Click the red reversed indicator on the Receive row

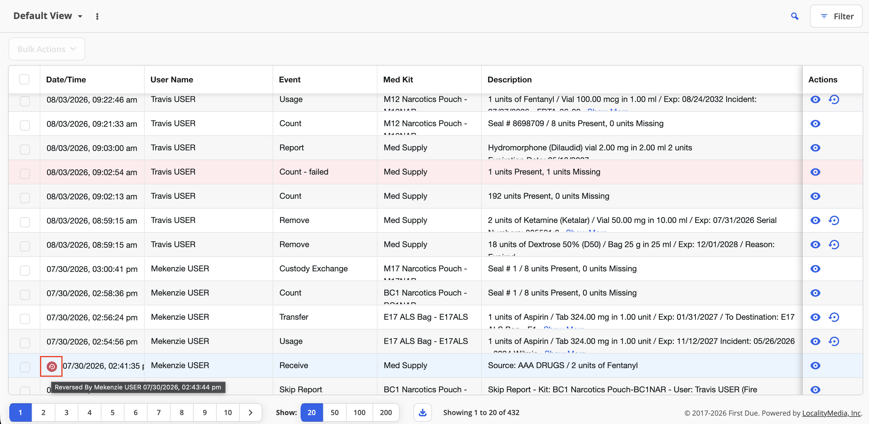click(52, 366)
